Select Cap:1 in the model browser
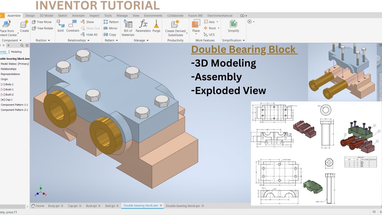 [x=7, y=99]
